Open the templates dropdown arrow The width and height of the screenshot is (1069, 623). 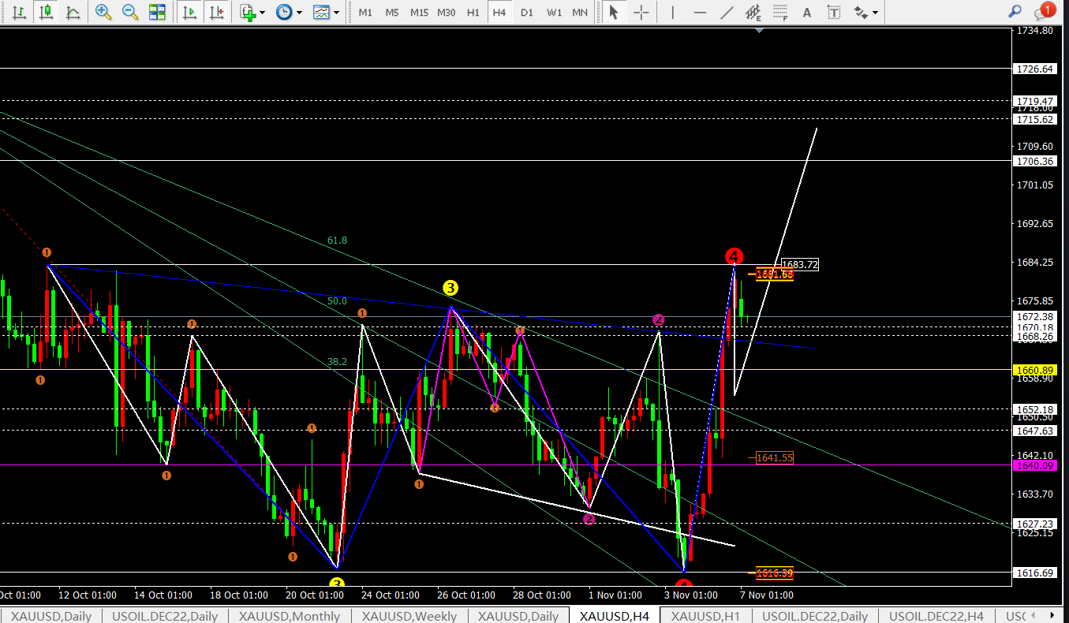coord(337,13)
